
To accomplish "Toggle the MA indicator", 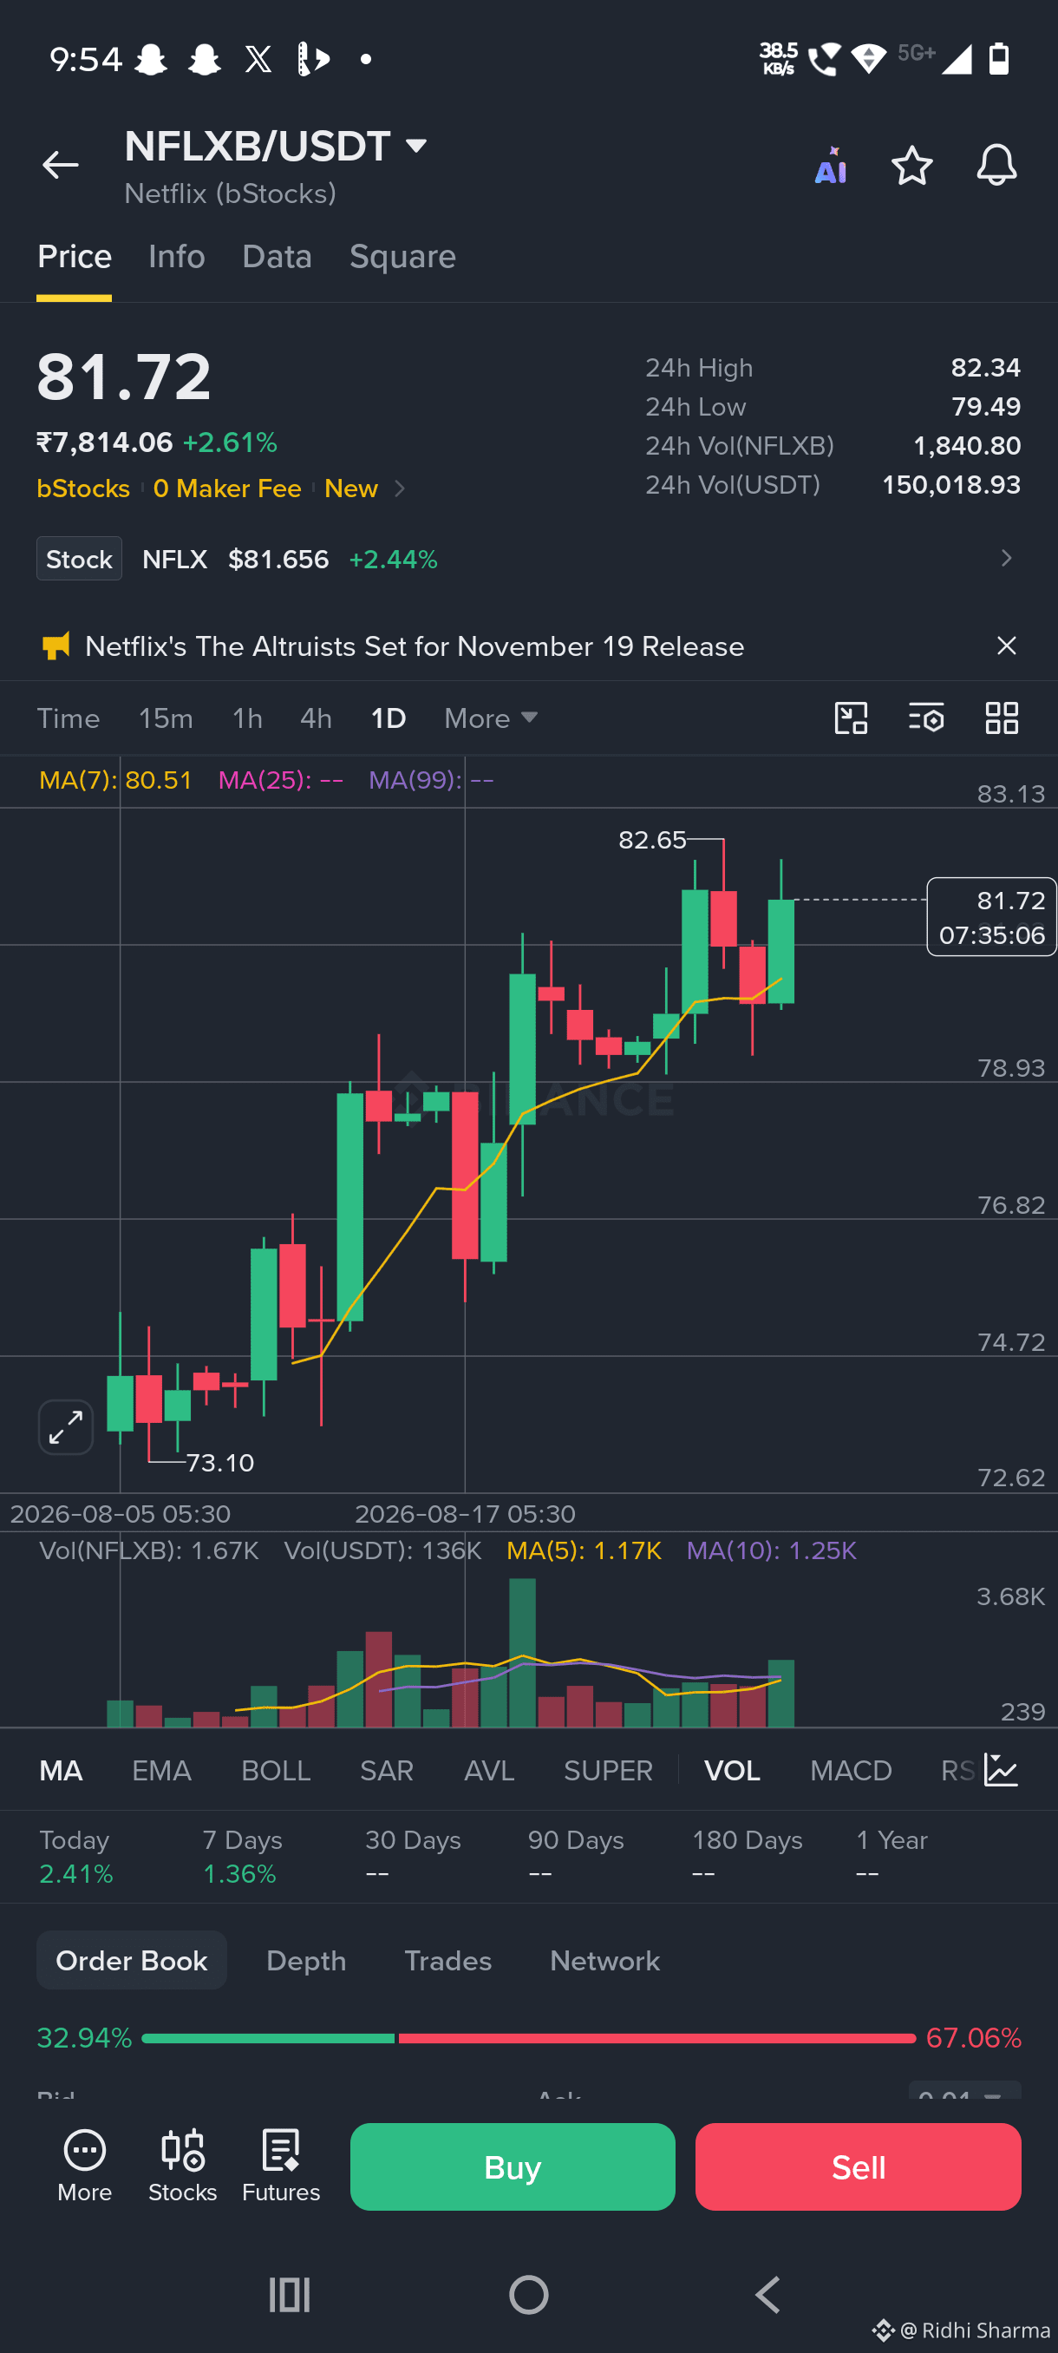I will [62, 1771].
